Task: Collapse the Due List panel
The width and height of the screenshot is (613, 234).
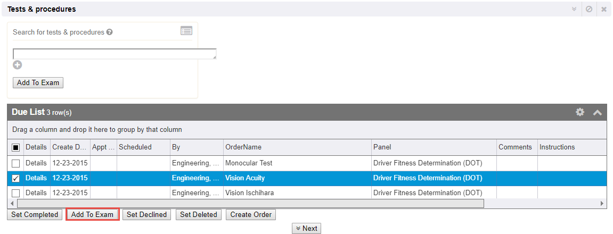Action: point(597,112)
